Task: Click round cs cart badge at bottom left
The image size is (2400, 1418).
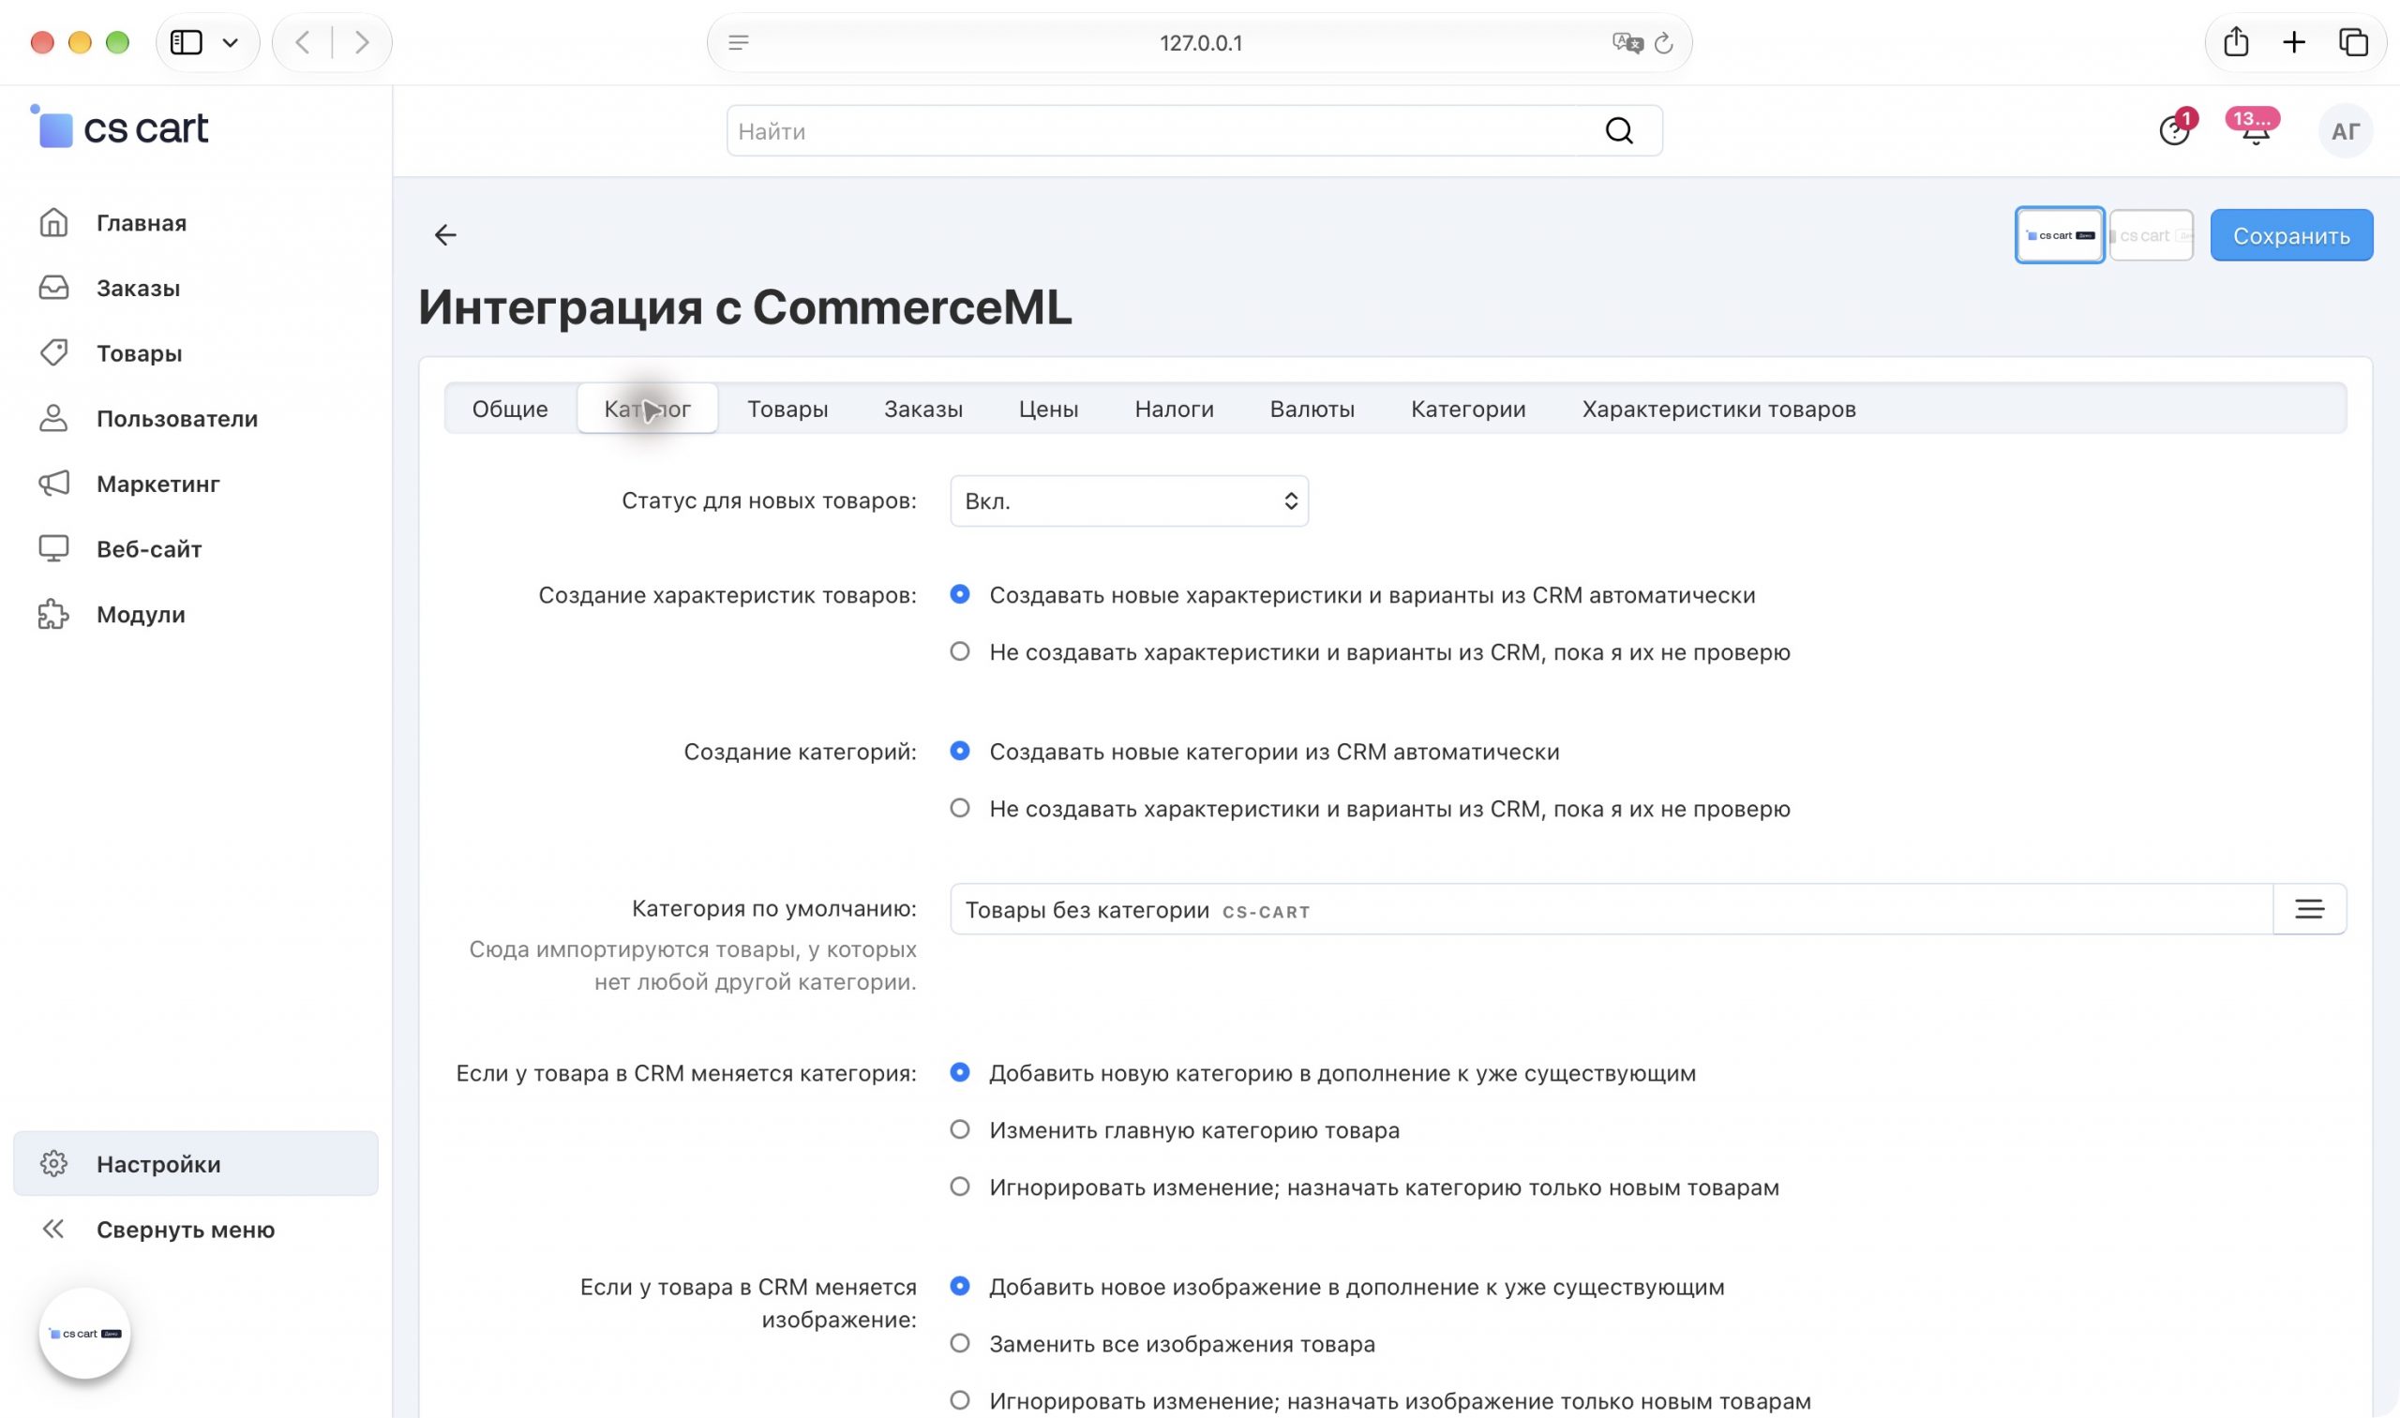Action: (x=85, y=1333)
